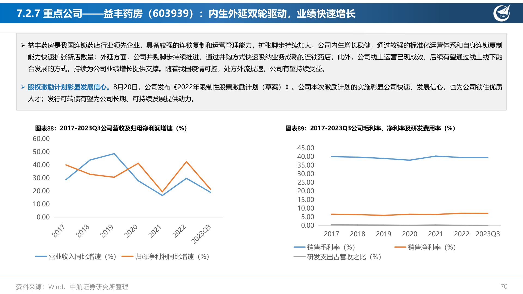Click legend label 归母净利润同比增速（%）
The height and width of the screenshot is (294, 523).
coord(172,256)
